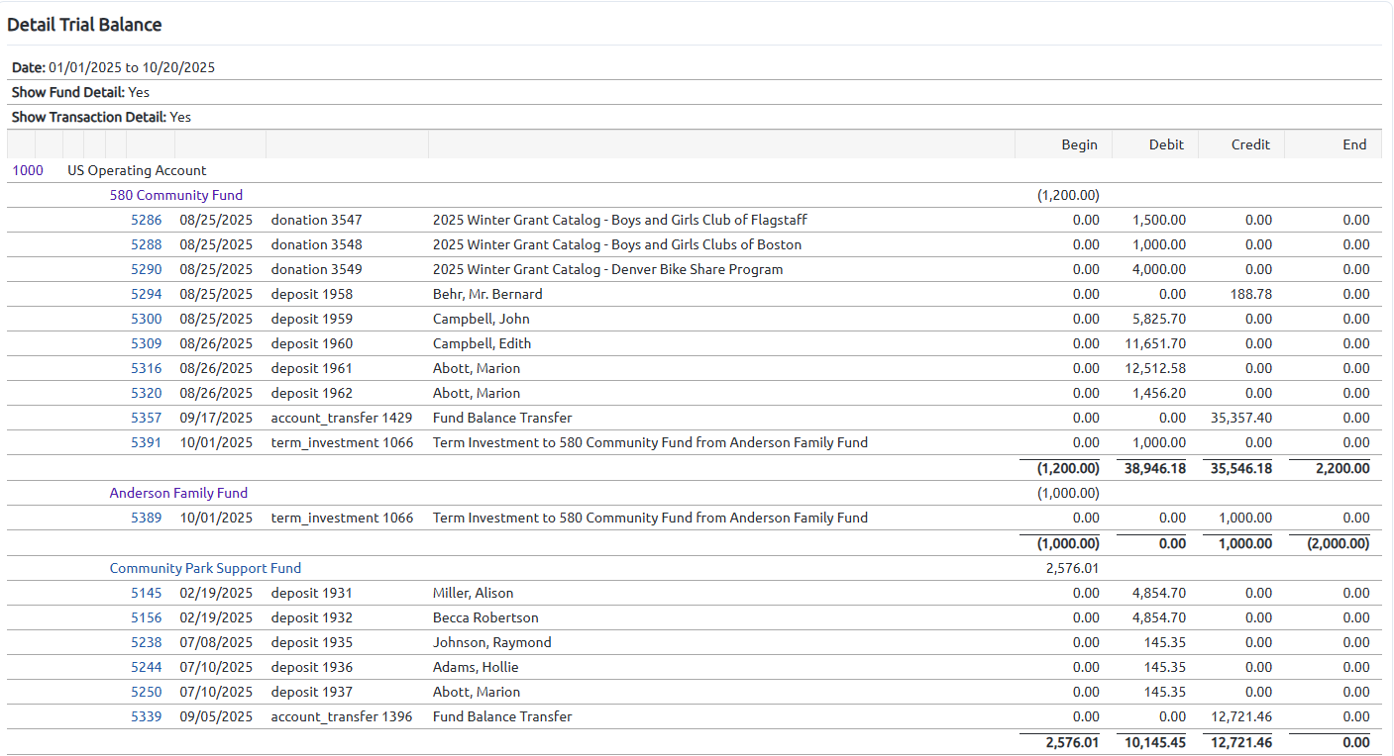Open account 1000 link
Viewport: 1394px width, 756px height.
point(28,170)
